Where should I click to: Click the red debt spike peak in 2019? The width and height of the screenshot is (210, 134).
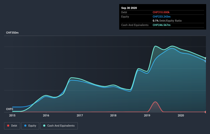pos(155,102)
